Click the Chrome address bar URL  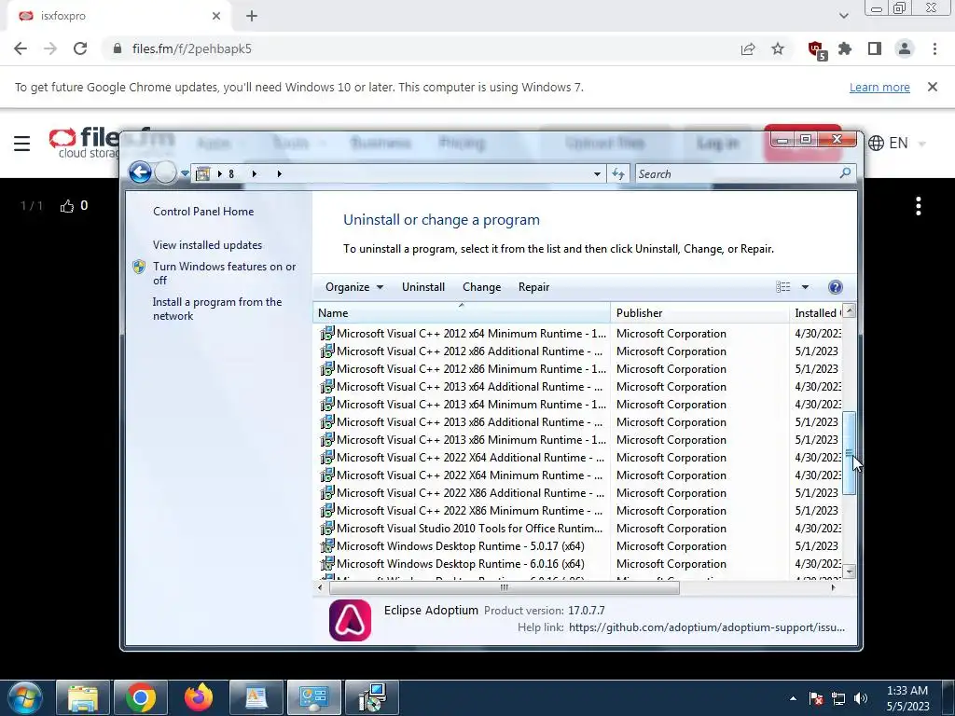coord(192,48)
